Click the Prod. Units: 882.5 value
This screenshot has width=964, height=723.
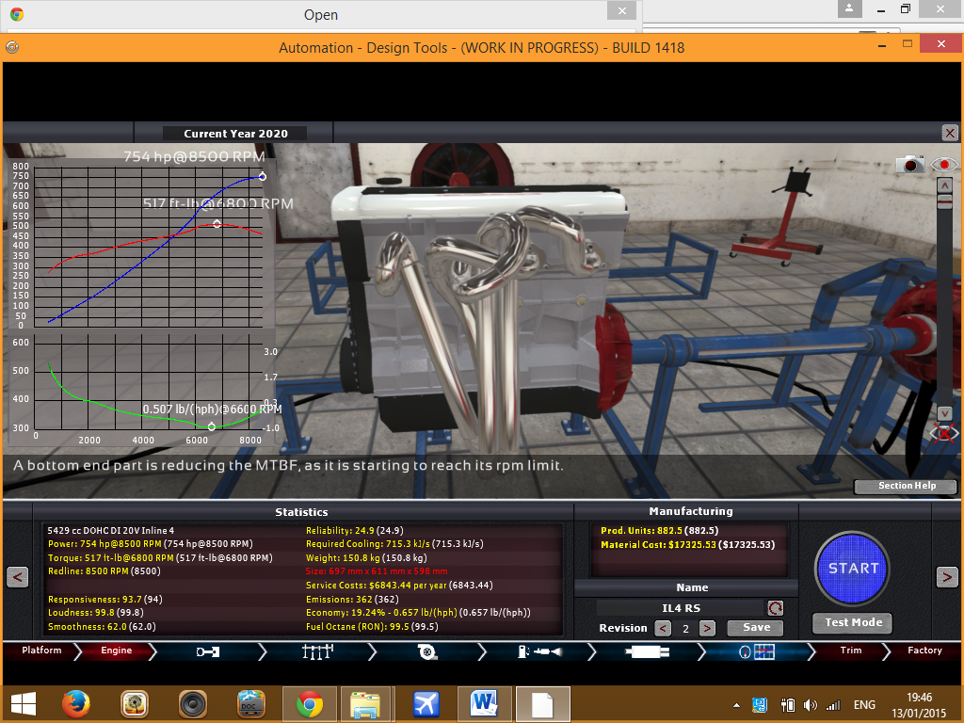tap(659, 531)
